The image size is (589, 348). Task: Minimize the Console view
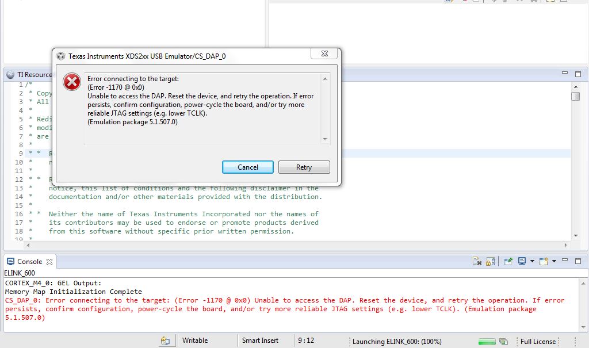tap(565, 260)
